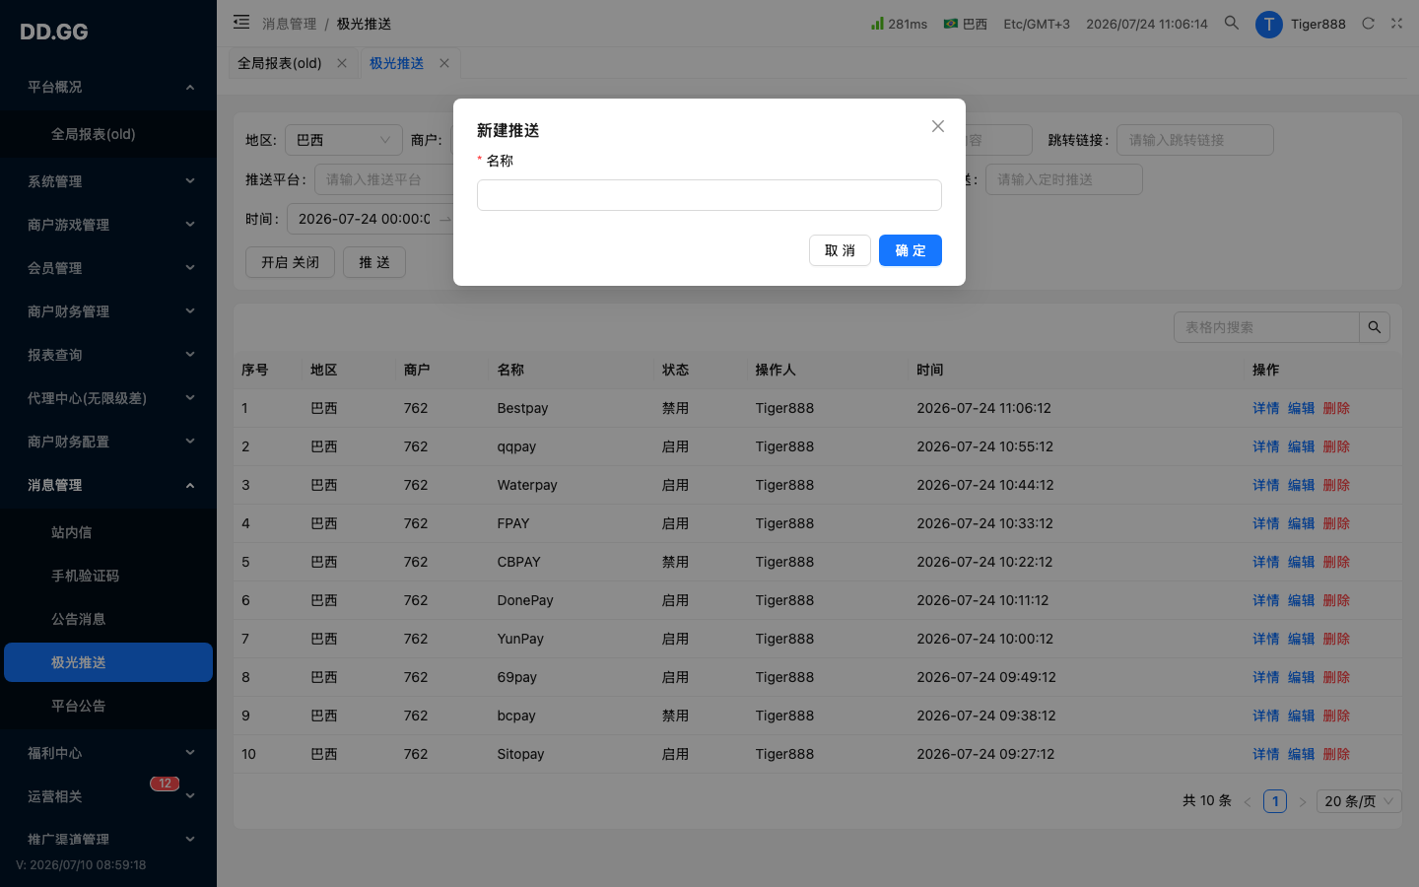Click 删除 for the DonePay row
The height and width of the screenshot is (887, 1419).
[1336, 600]
